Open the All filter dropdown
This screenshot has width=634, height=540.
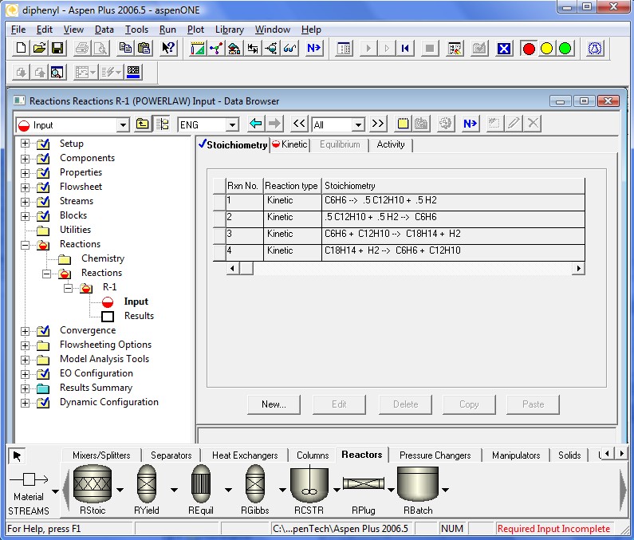pos(358,125)
